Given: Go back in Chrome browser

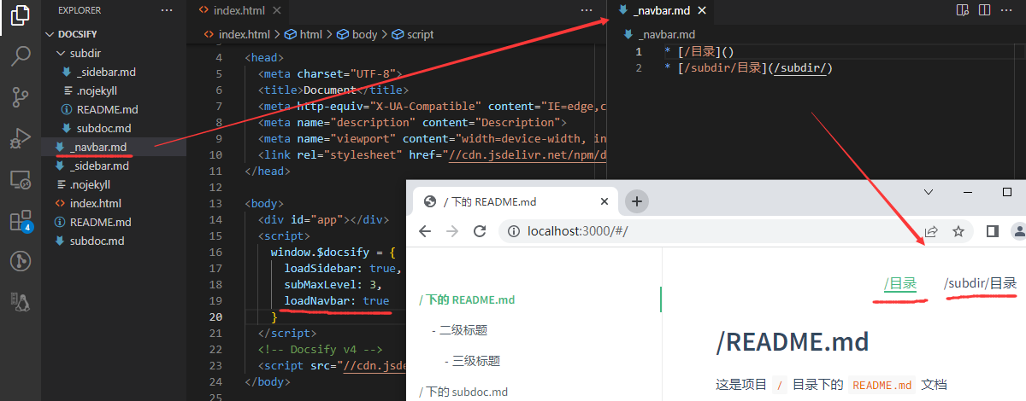Looking at the screenshot, I should 425,231.
